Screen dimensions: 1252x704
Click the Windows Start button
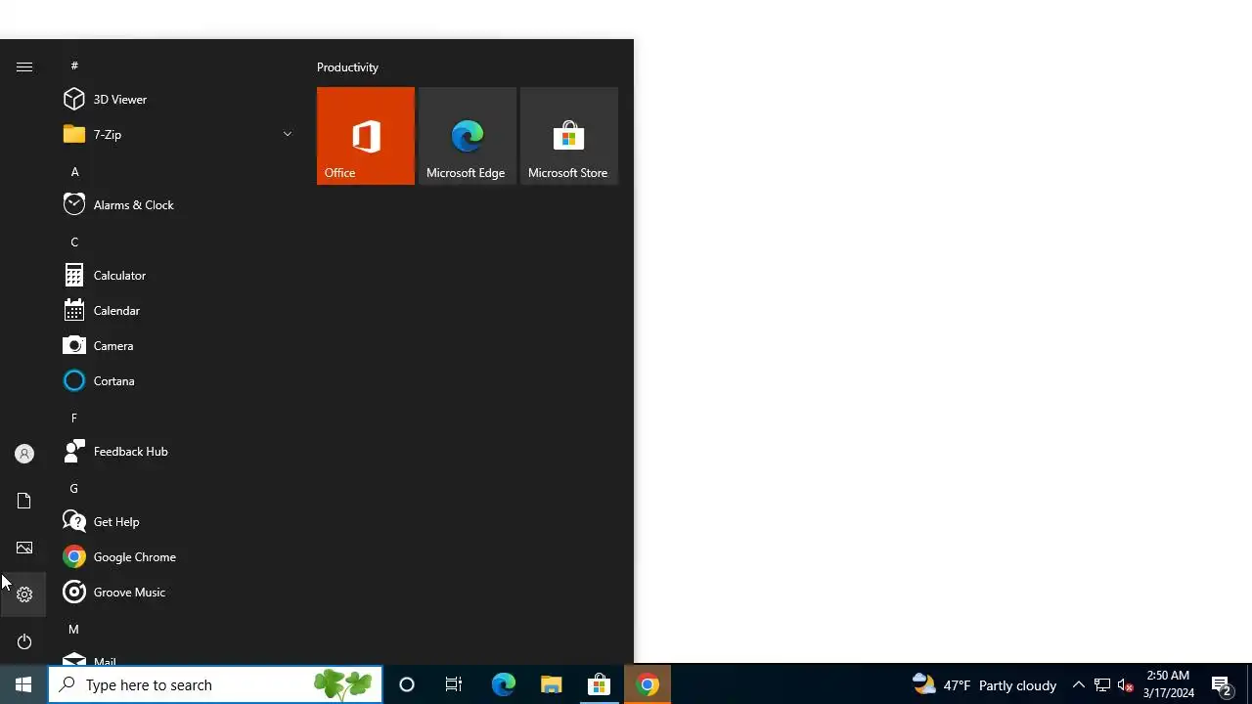click(23, 684)
